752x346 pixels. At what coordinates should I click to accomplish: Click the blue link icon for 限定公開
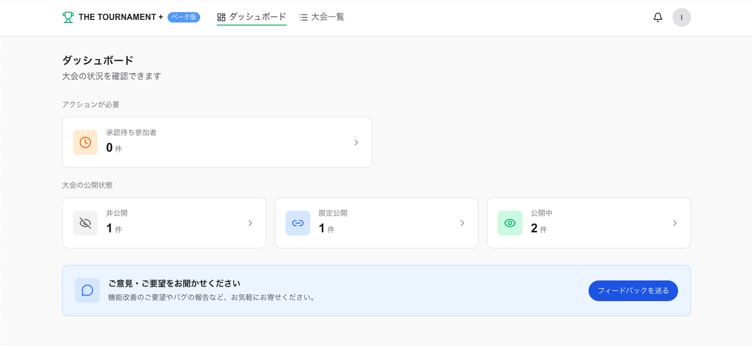point(298,223)
